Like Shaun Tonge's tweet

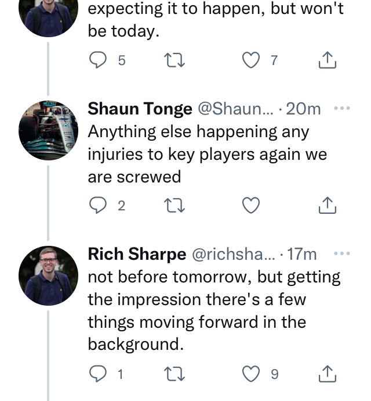(250, 205)
